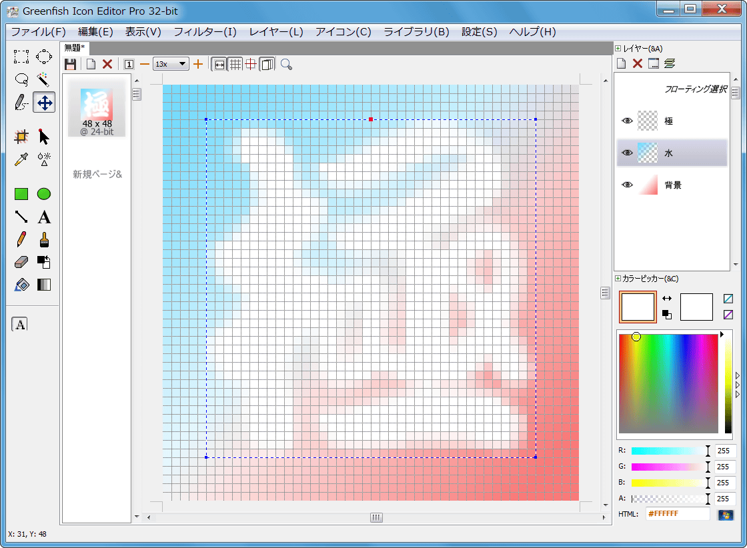747x548 pixels.
Task: Select the Rectangle Select tool
Action: 21,56
